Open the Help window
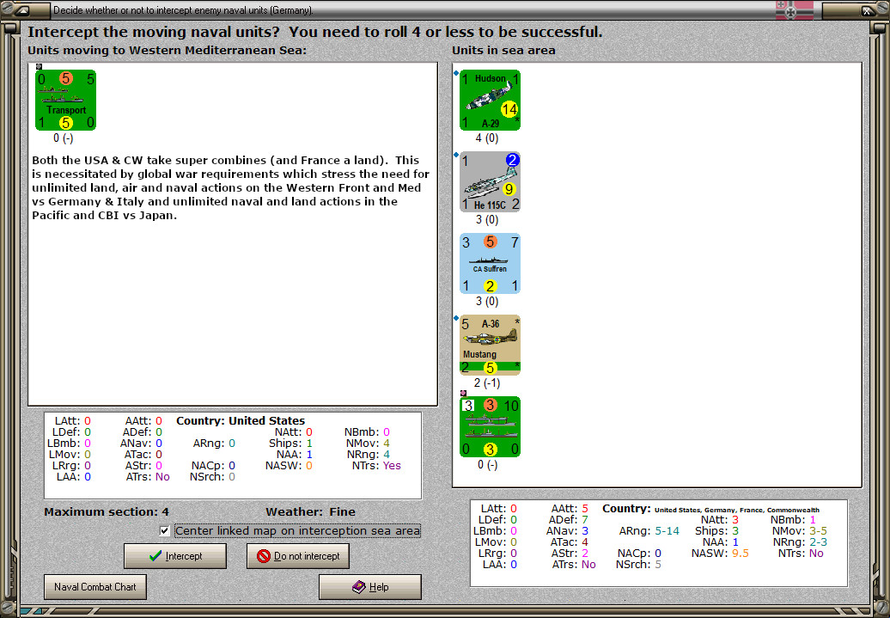 coord(369,586)
